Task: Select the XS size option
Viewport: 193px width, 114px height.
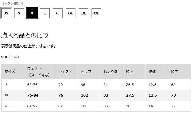Action: point(6,13)
